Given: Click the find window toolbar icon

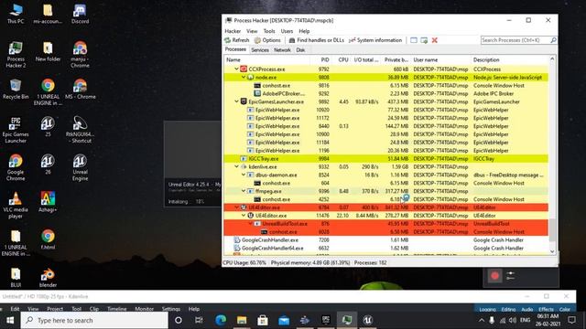Looking at the screenshot, I should pos(414,40).
